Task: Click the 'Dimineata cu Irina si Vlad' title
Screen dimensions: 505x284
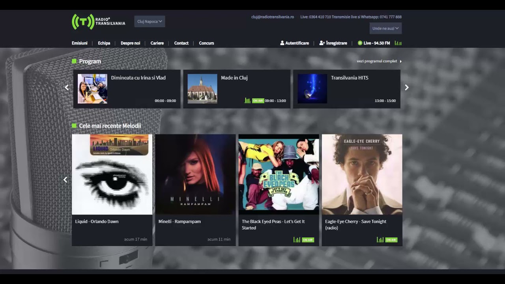Action: click(x=138, y=78)
